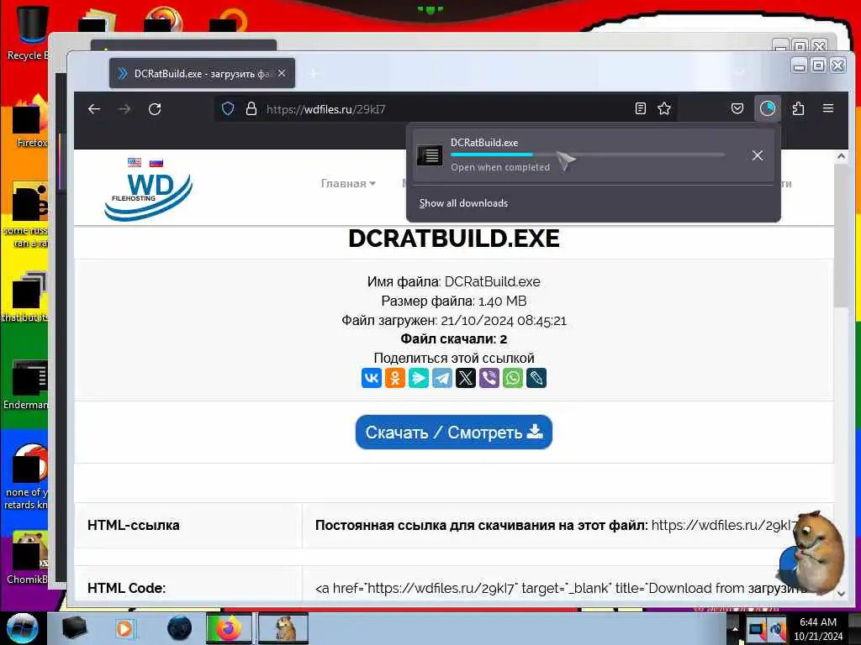This screenshot has height=645, width=861.
Task: Cancel the DCRatBuild.exe download
Action: point(758,155)
